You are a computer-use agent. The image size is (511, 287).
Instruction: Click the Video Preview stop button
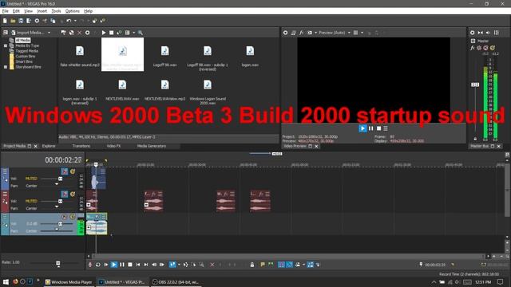point(378,128)
